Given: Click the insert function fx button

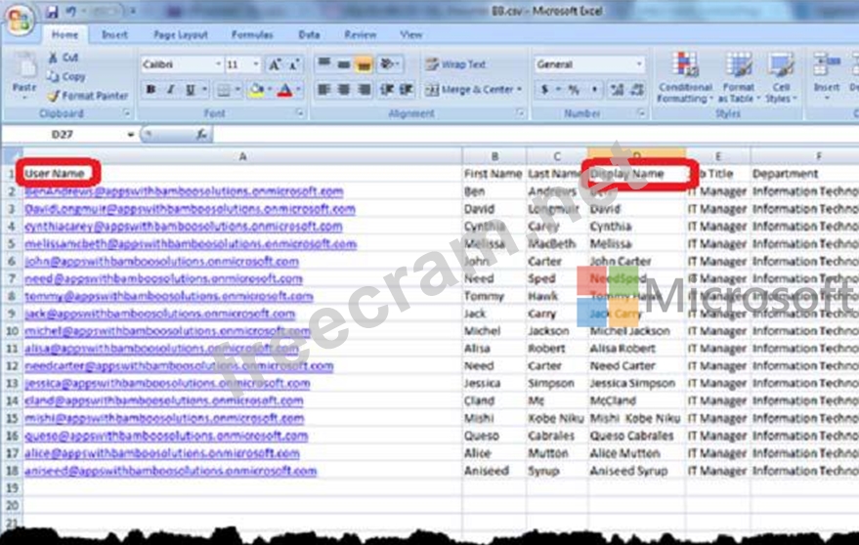Looking at the screenshot, I should pos(201,134).
